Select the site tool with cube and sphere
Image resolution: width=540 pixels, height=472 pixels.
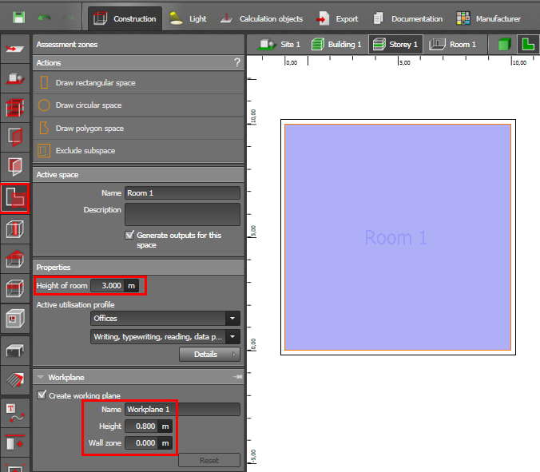(15, 78)
